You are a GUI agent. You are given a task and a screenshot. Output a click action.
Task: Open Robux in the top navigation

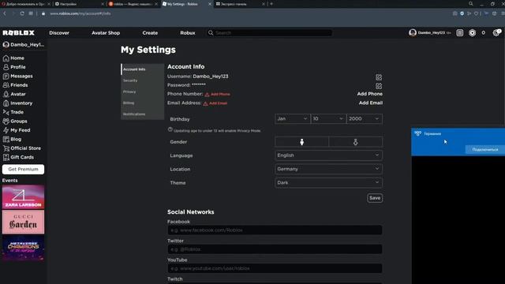(188, 33)
